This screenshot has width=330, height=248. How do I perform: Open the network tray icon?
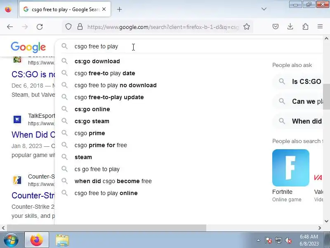click(x=278, y=240)
